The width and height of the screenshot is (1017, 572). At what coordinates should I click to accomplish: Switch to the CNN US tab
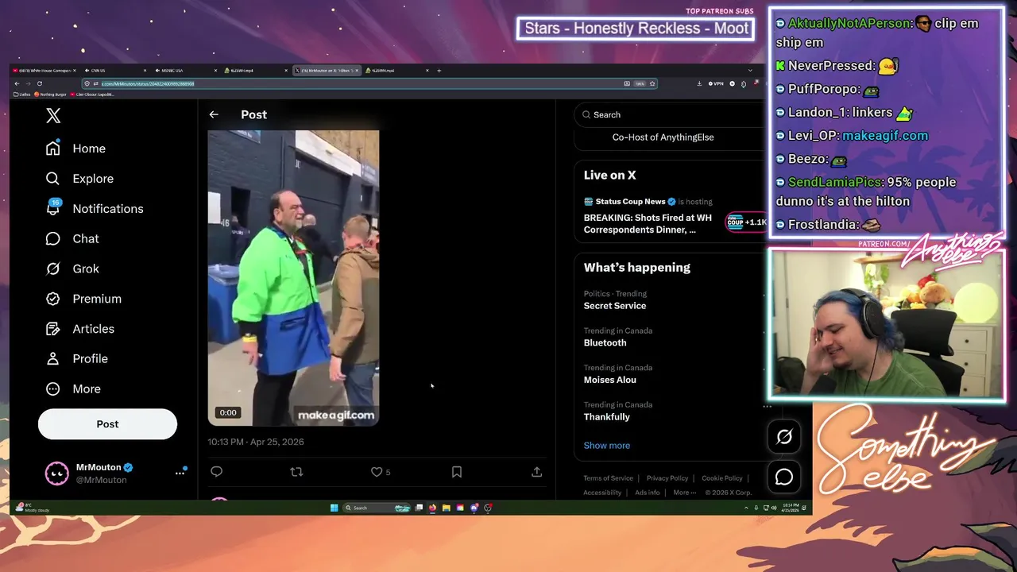pyautogui.click(x=116, y=71)
